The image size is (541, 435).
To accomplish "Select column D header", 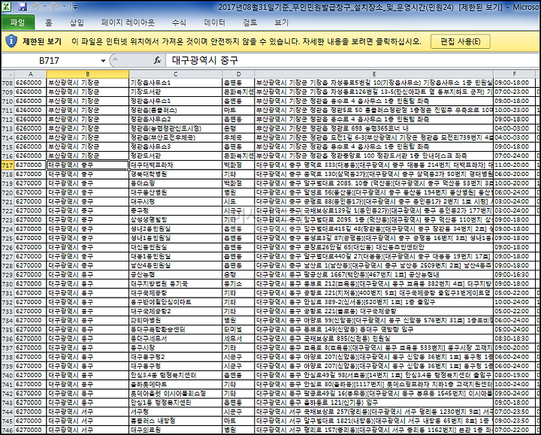I will pos(238,74).
